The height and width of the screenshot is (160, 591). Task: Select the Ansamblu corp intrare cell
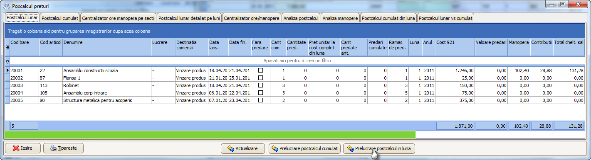pos(107,93)
